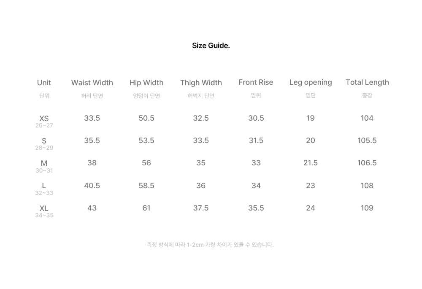Click M hip width value 56

pyautogui.click(x=146, y=163)
